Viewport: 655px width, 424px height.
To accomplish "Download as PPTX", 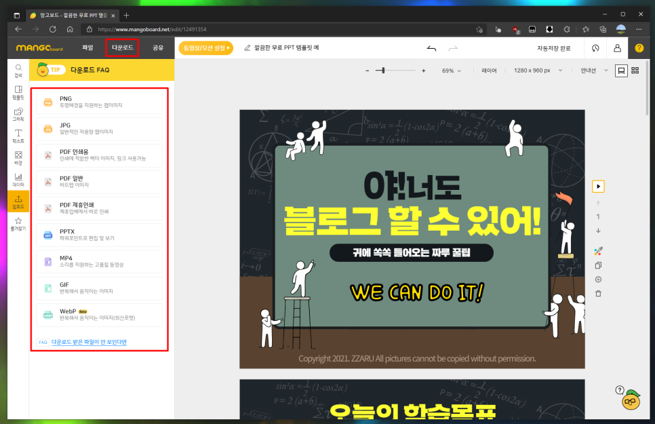I will click(100, 235).
